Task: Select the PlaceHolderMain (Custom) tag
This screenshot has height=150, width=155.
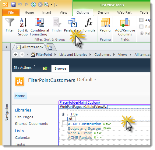Action: point(79,102)
